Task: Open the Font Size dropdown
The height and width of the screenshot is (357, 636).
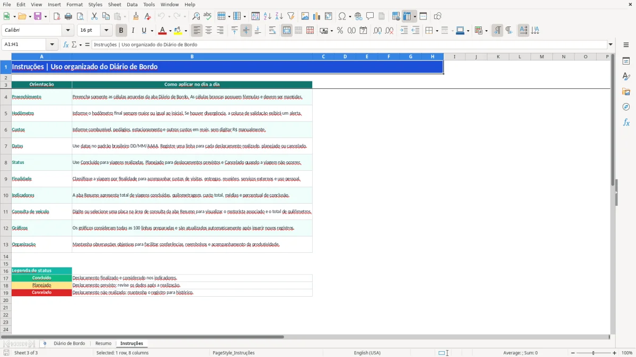Action: coord(106,31)
